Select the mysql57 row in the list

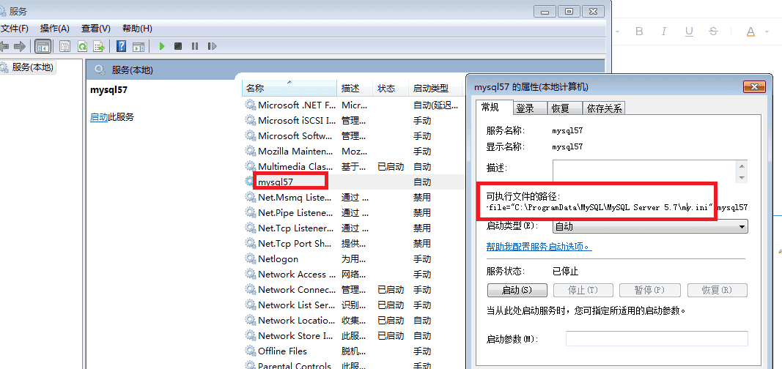[x=353, y=182]
